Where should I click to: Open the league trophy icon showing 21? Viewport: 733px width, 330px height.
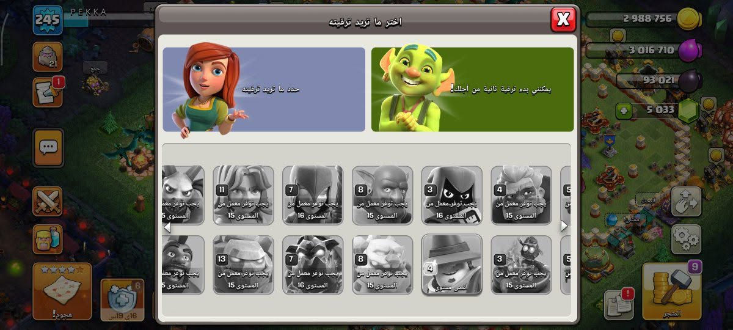(48, 57)
